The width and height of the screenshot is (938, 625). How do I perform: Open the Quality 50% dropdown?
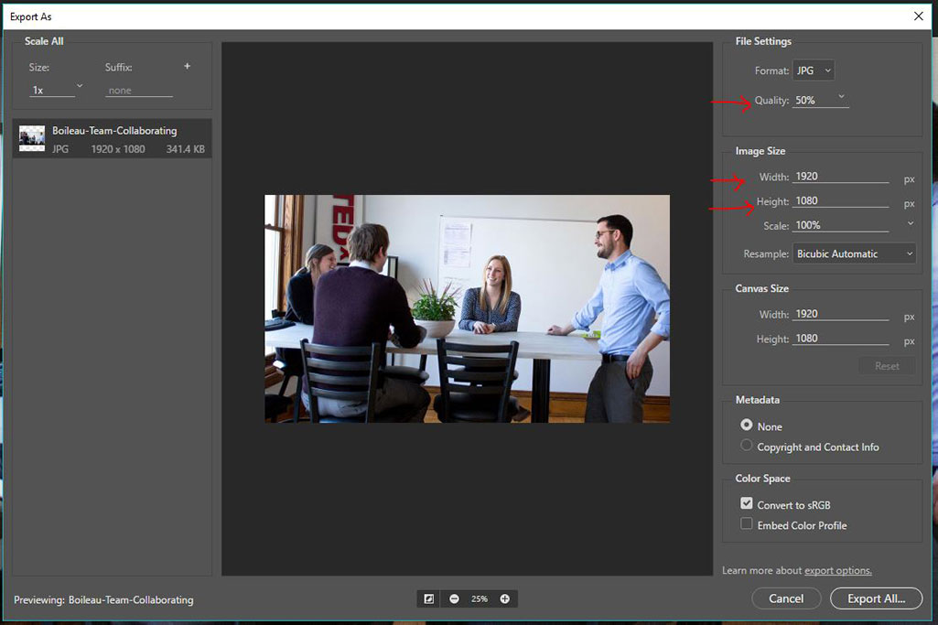tap(842, 96)
